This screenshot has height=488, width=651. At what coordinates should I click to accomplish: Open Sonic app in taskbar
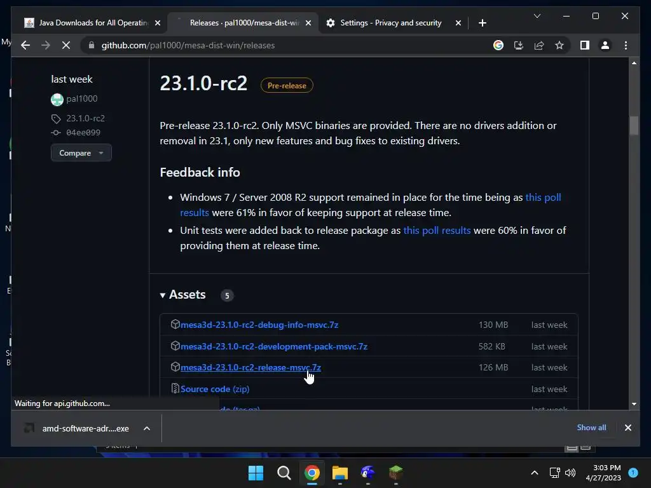point(368,473)
